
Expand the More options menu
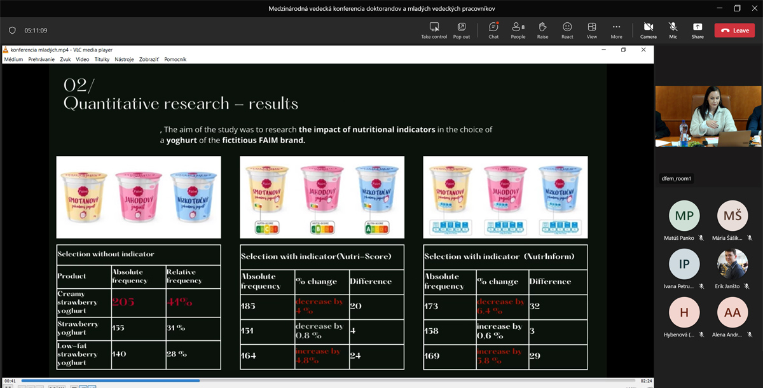pyautogui.click(x=616, y=30)
